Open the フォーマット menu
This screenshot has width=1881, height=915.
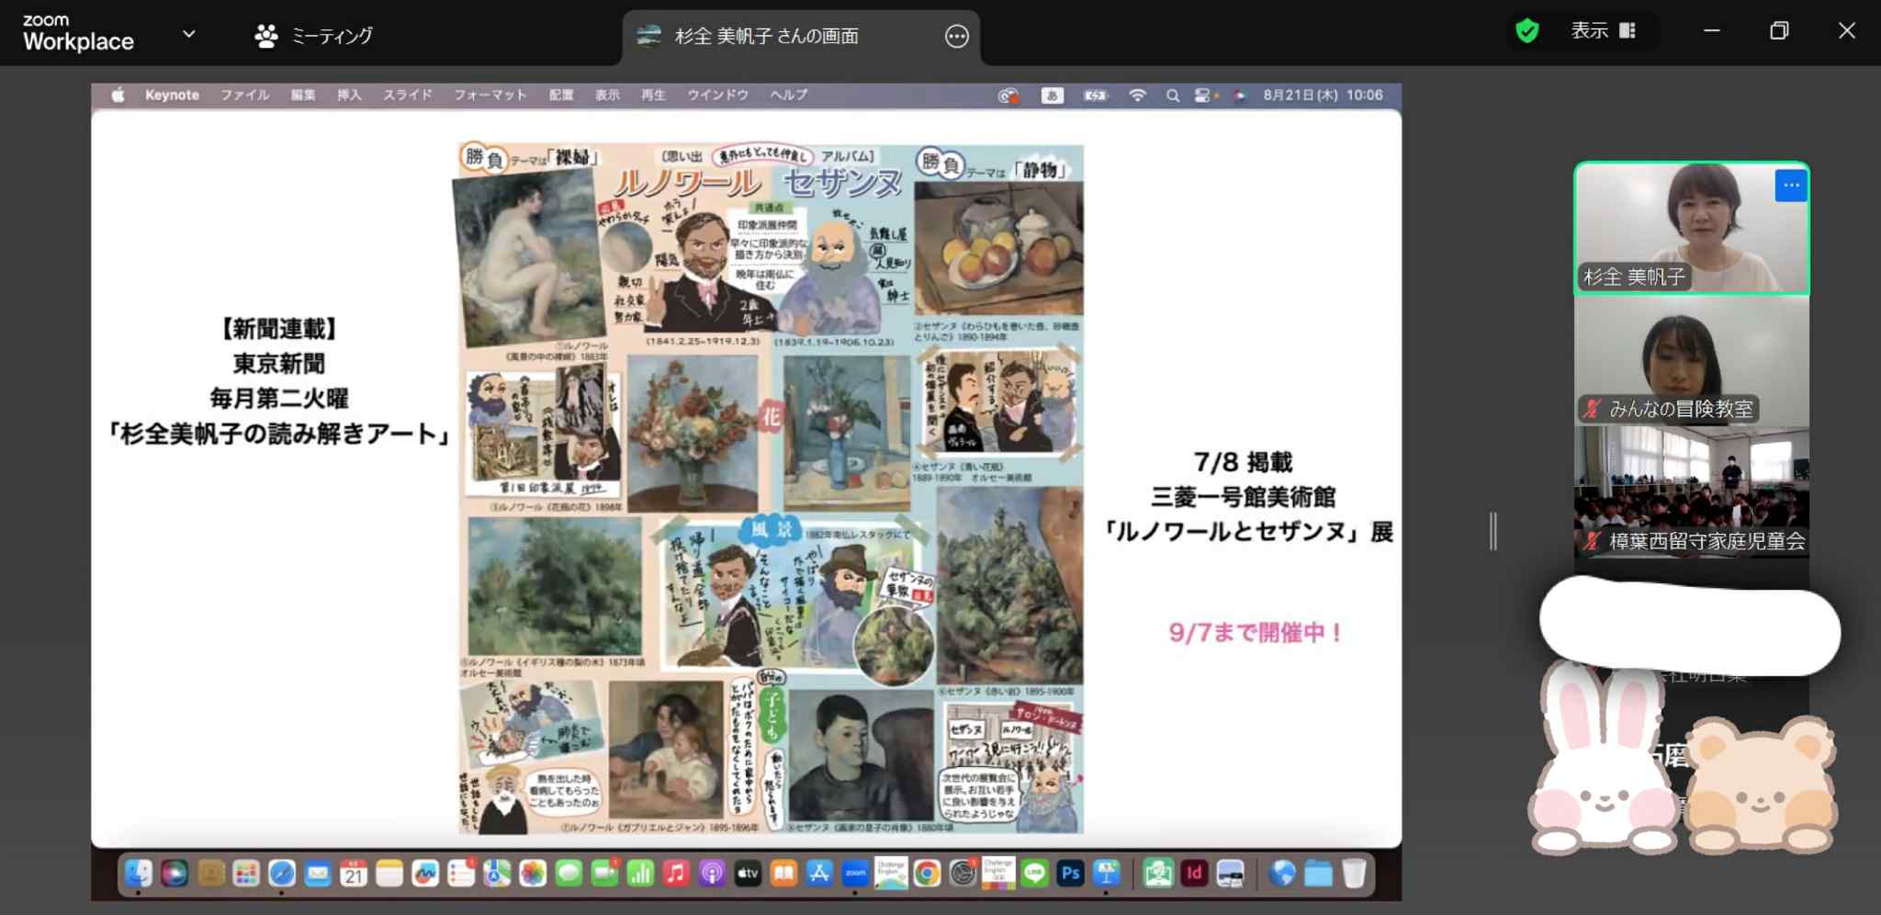[x=490, y=95]
